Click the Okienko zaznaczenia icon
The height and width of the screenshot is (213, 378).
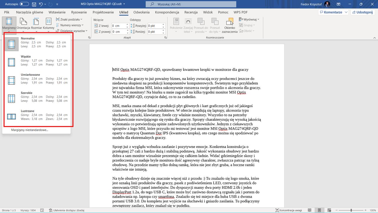(x=229, y=25)
